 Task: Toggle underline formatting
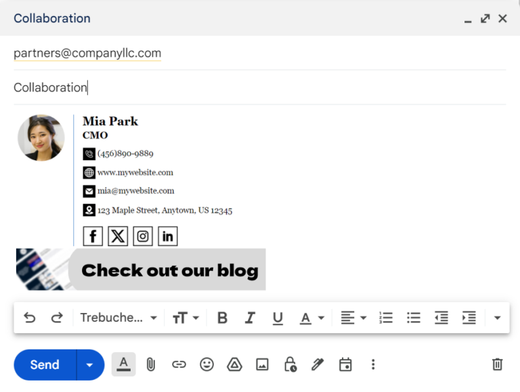278,318
